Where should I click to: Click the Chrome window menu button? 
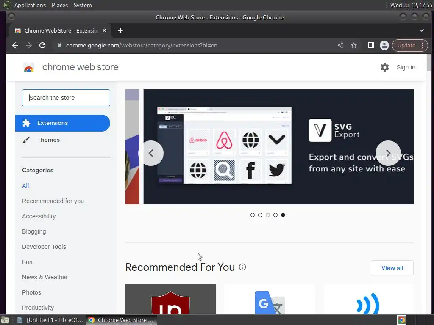[11, 17]
